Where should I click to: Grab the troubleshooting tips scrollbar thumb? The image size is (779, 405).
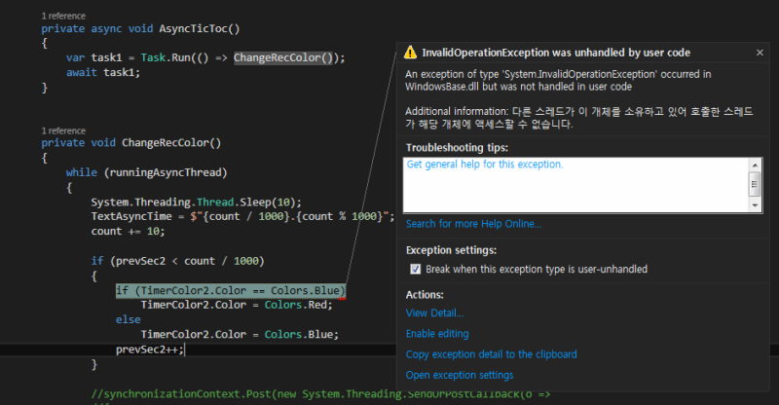pyautogui.click(x=755, y=184)
